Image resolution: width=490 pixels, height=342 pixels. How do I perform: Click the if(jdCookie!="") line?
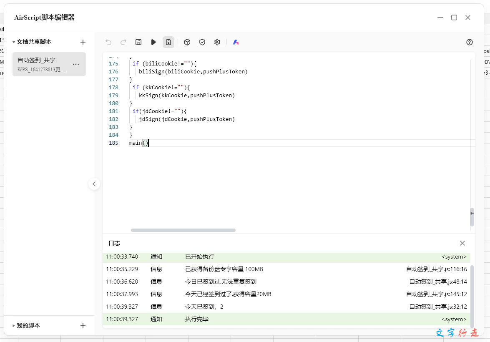pos(159,111)
